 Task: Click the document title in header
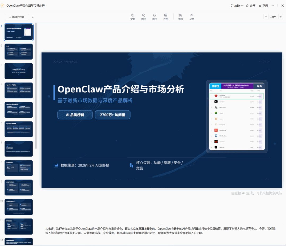coord(25,6)
